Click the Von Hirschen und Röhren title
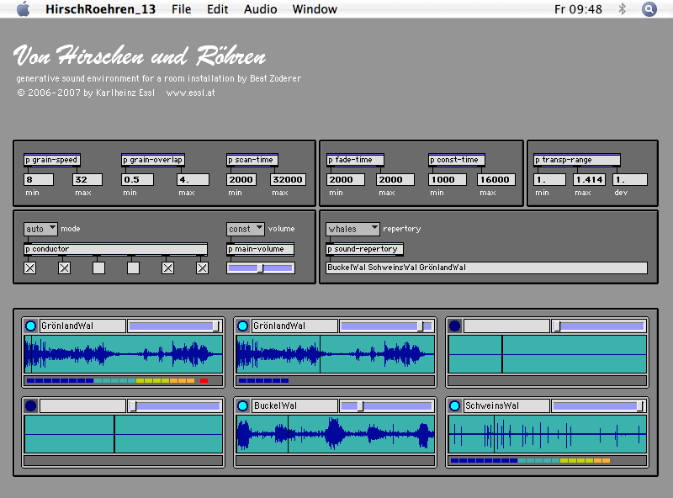 click(140, 56)
